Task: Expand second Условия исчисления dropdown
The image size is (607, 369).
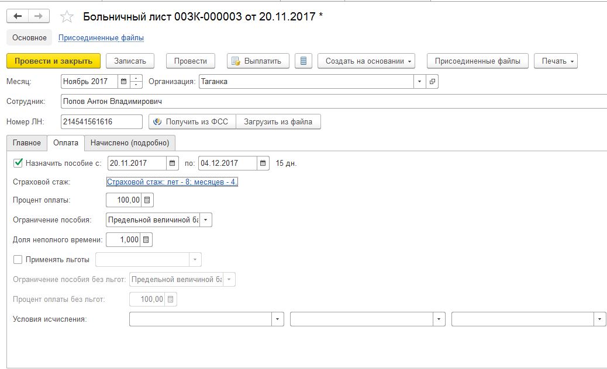Action: coord(439,319)
